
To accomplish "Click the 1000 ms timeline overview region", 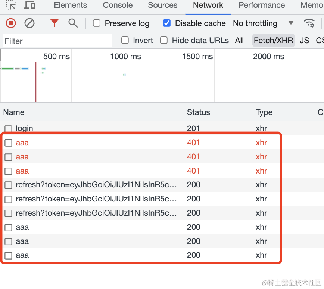I will click(107, 76).
